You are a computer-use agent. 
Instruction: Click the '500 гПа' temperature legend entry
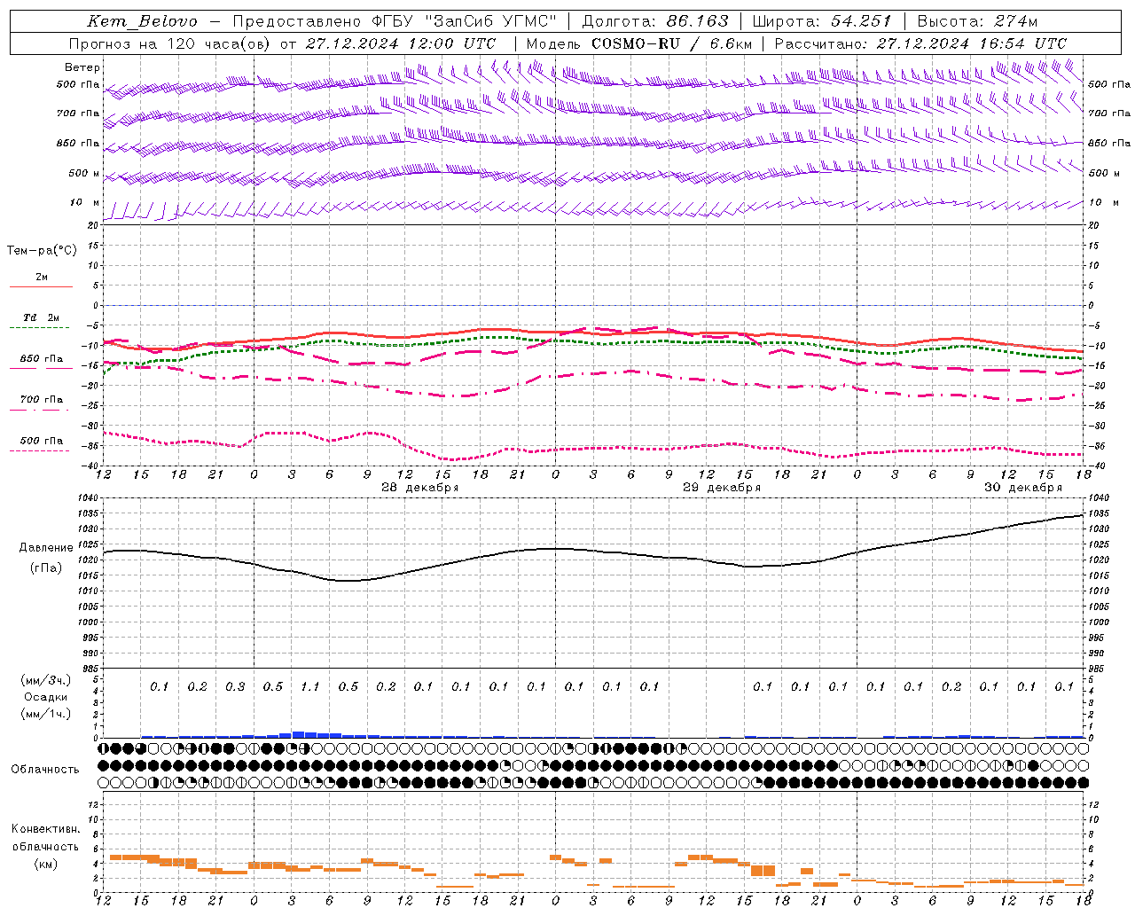[41, 441]
